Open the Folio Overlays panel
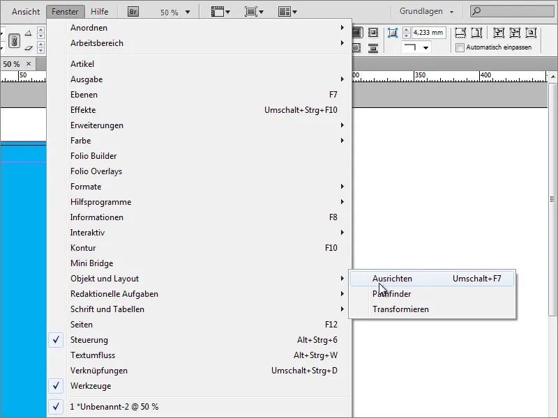This screenshot has height=418, width=558. [200, 171]
